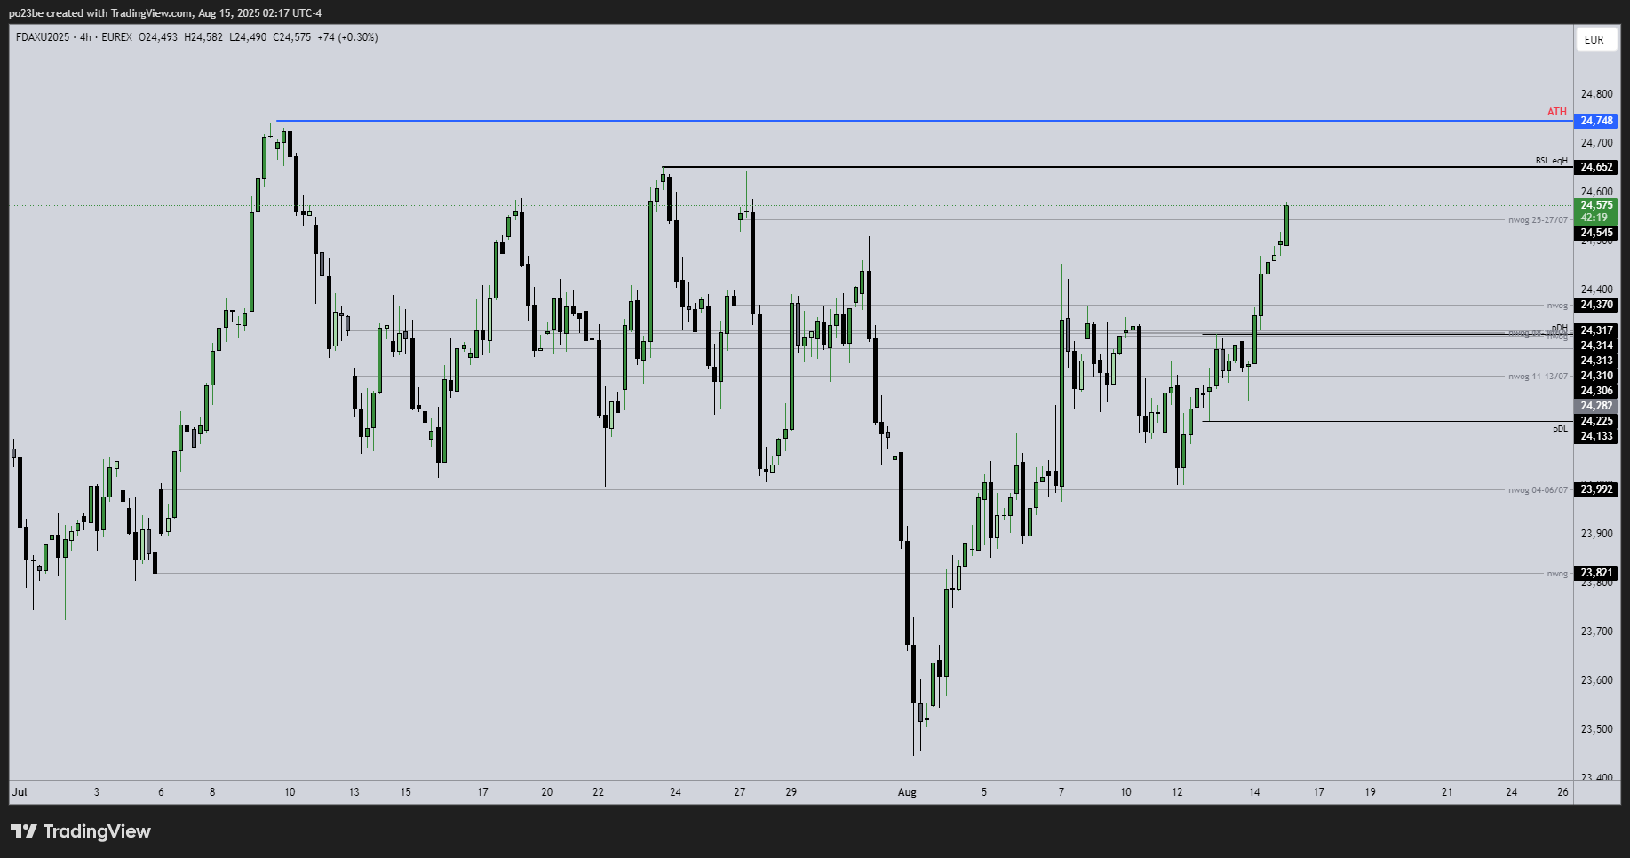Select the 24,370 price tag

point(1596,305)
